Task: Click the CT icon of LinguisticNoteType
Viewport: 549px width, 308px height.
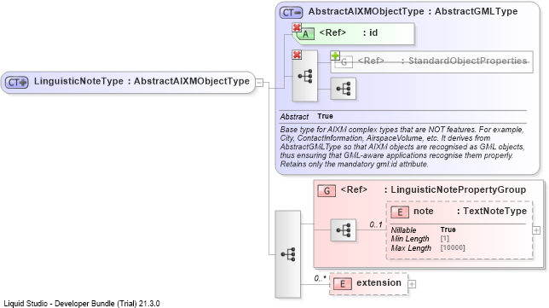Action: pos(16,83)
